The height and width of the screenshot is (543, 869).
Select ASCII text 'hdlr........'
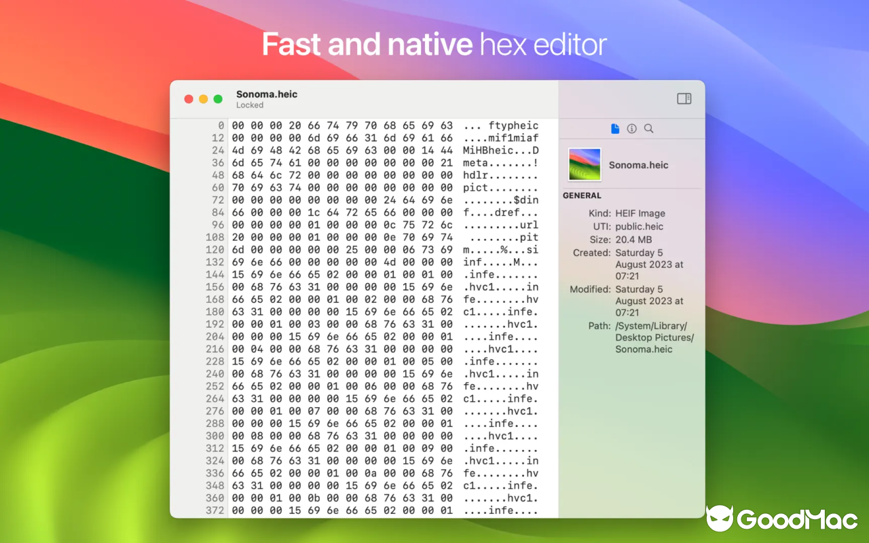[x=501, y=175]
